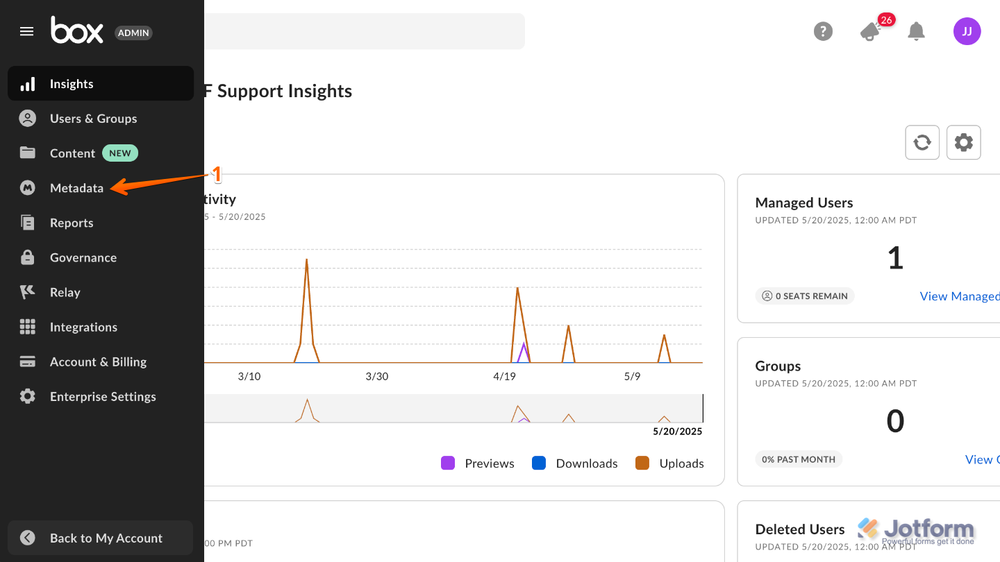The image size is (1000, 562).
Task: Open insights settings gear button
Action: coord(963,142)
